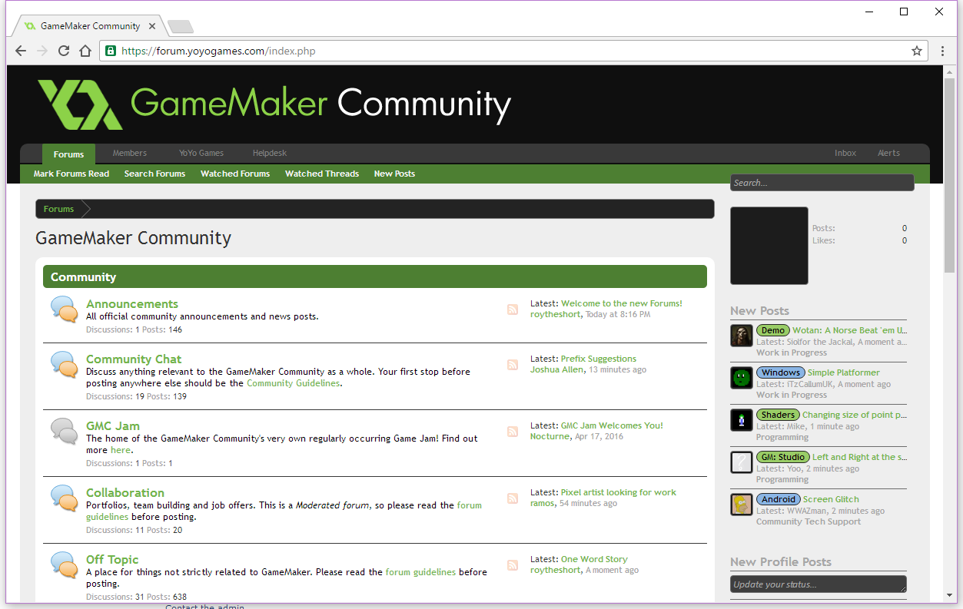Image resolution: width=963 pixels, height=609 pixels.
Task: Go to the browser home icon
Action: (85, 51)
